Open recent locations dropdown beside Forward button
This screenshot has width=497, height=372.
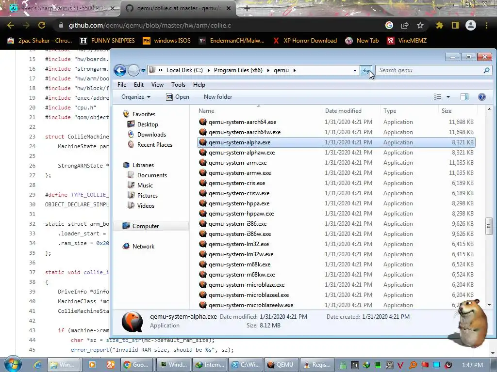point(143,71)
